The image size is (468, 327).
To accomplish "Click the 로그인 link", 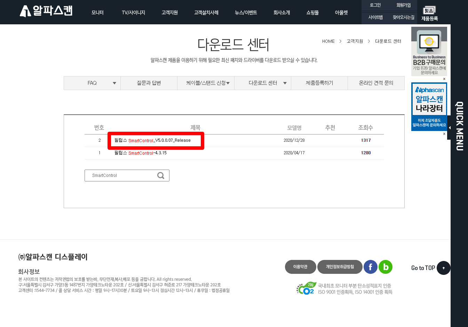I will 375,5.
